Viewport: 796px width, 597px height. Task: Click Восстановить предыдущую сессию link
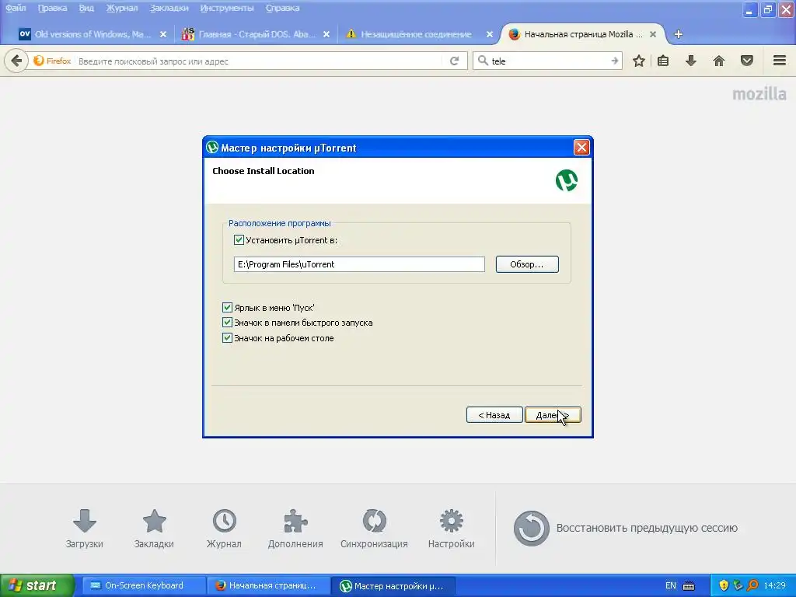pos(647,528)
